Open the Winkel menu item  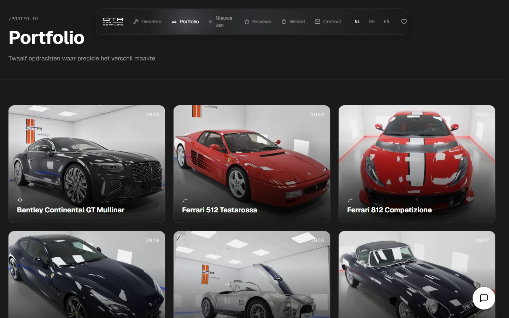(x=293, y=22)
